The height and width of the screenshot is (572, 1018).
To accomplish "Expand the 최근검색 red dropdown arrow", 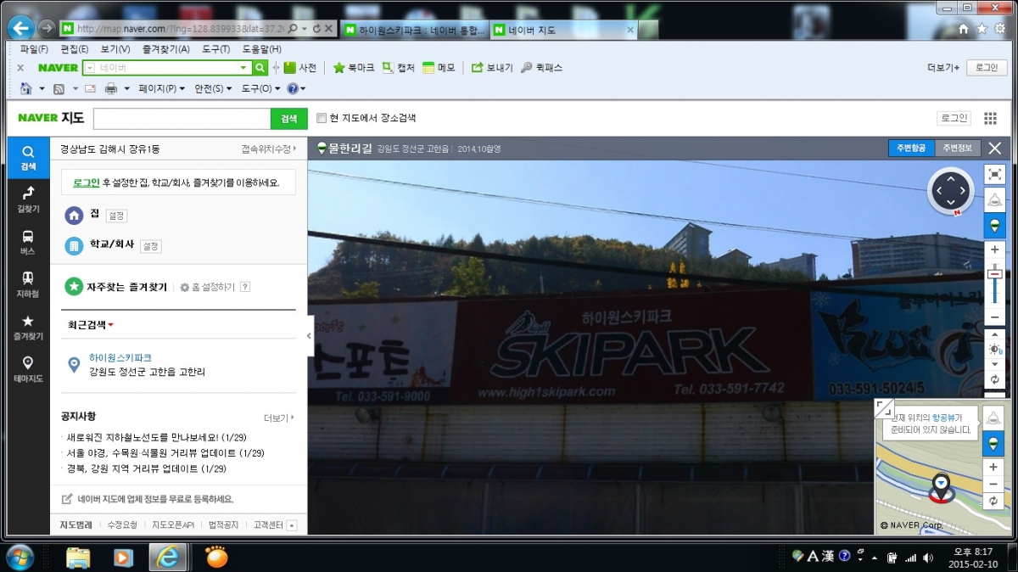I will [x=111, y=326].
